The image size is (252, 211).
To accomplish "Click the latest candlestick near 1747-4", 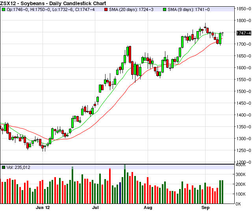I will point(222,33).
